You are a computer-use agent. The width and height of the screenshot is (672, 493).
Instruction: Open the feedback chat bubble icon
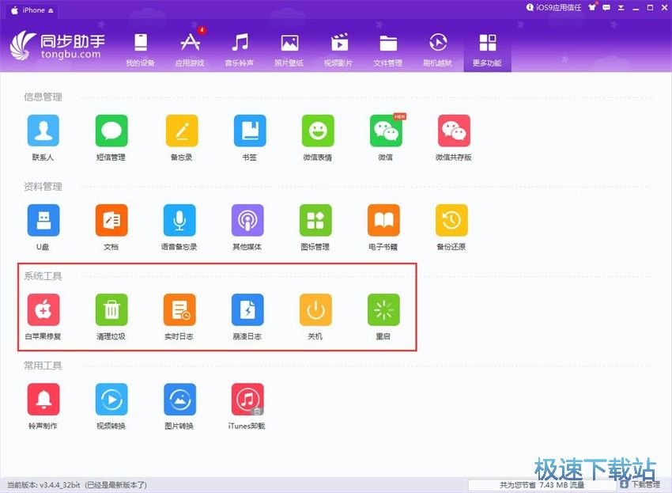pos(606,7)
